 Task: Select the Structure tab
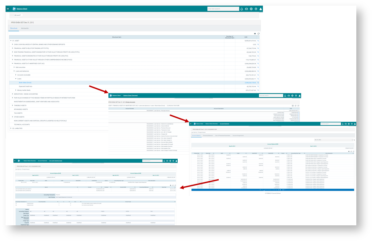coord(14,28)
